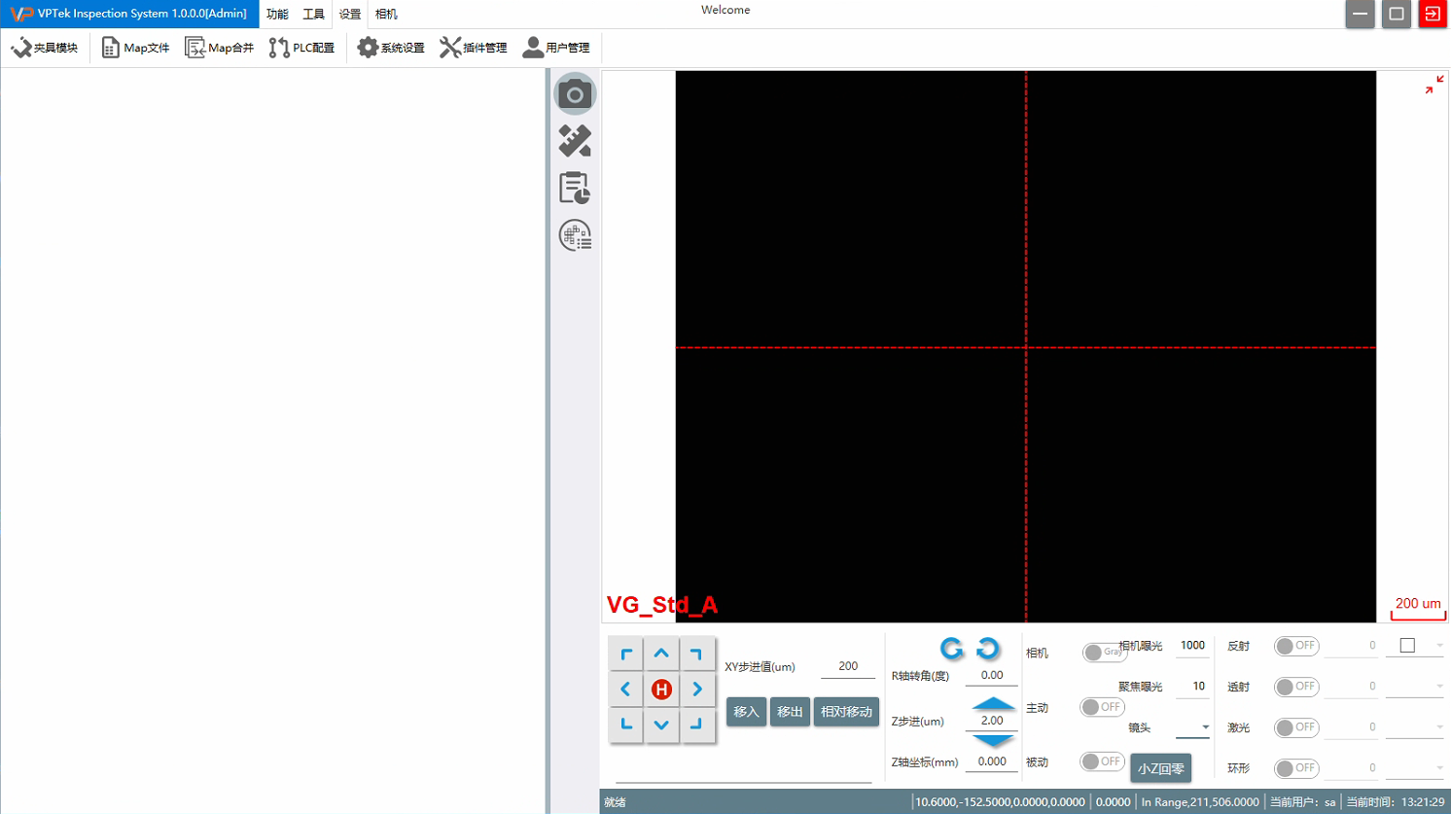Toggle the 反射 light switch
The height and width of the screenshot is (814, 1451).
[1295, 646]
